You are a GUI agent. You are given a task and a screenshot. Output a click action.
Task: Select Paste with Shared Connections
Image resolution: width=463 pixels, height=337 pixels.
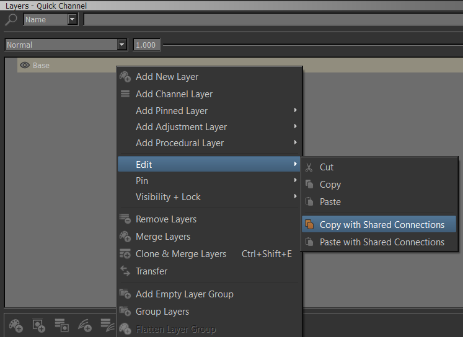382,242
